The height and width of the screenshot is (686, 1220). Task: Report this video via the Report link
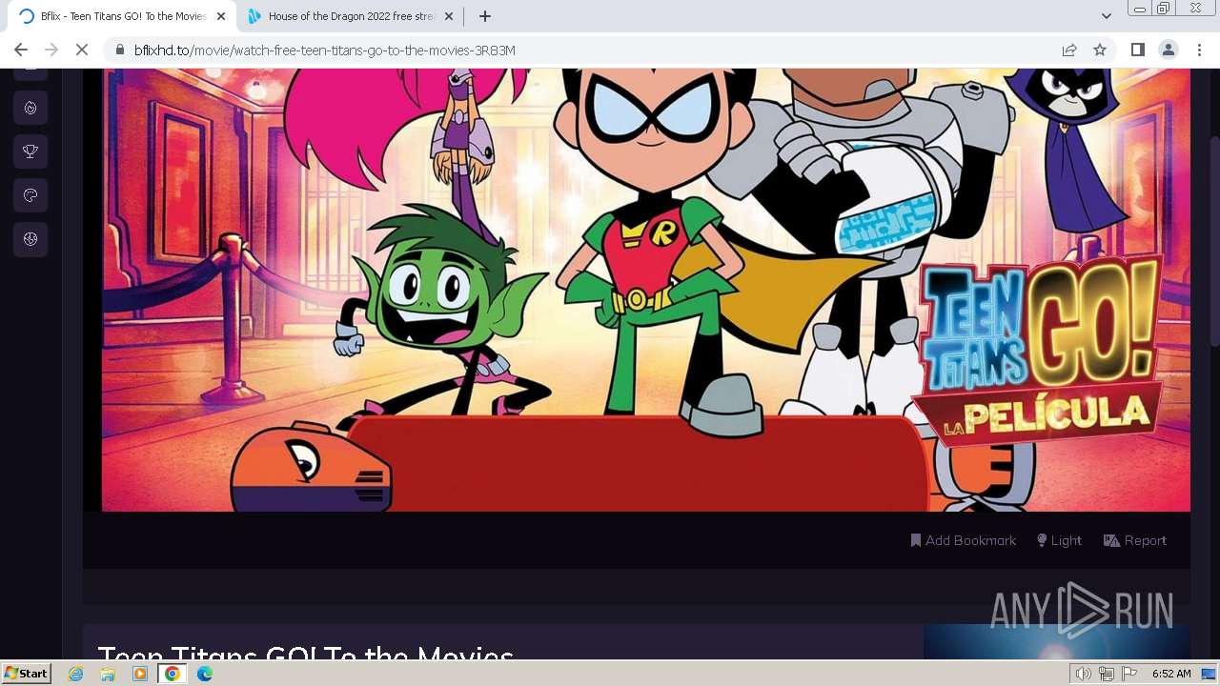click(1135, 540)
